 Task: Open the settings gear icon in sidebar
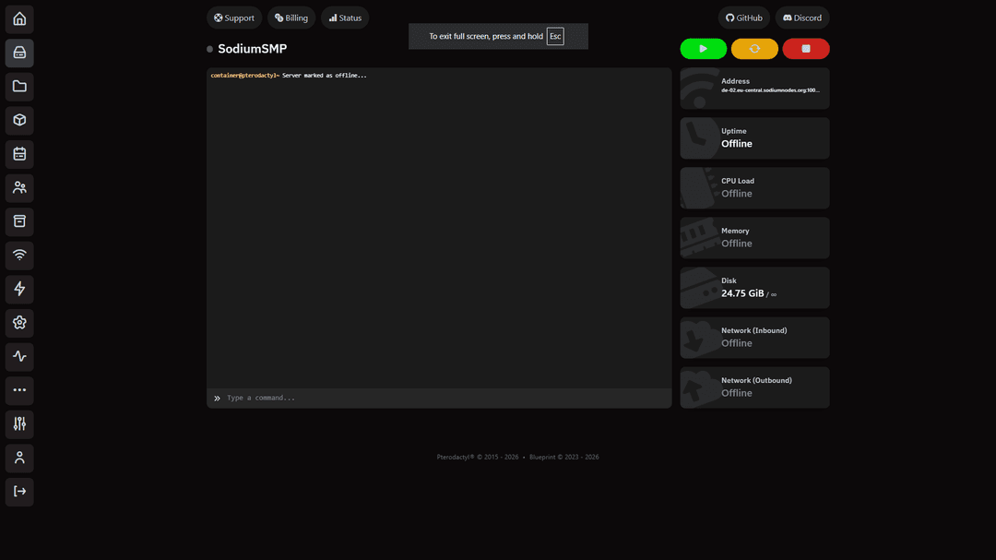19,322
